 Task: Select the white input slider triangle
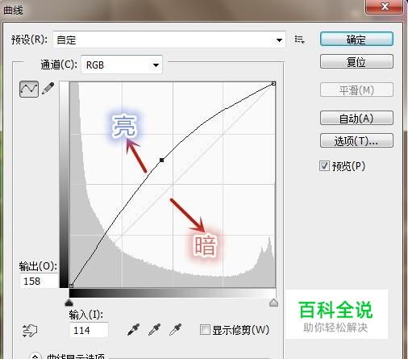[273, 303]
